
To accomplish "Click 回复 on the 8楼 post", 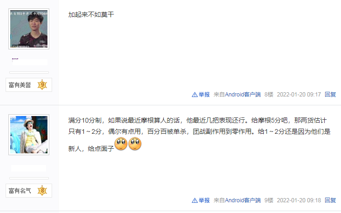I will 330,95.
